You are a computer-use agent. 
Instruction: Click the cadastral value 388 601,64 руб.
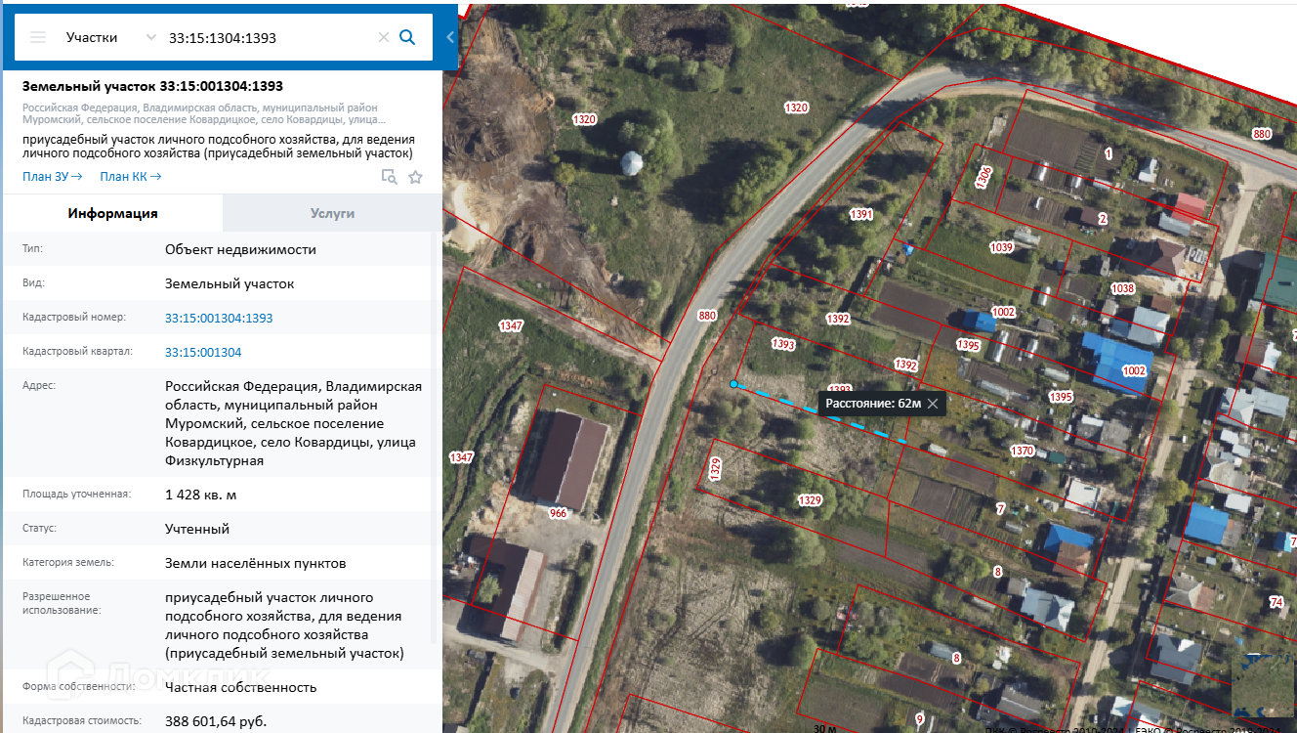216,720
